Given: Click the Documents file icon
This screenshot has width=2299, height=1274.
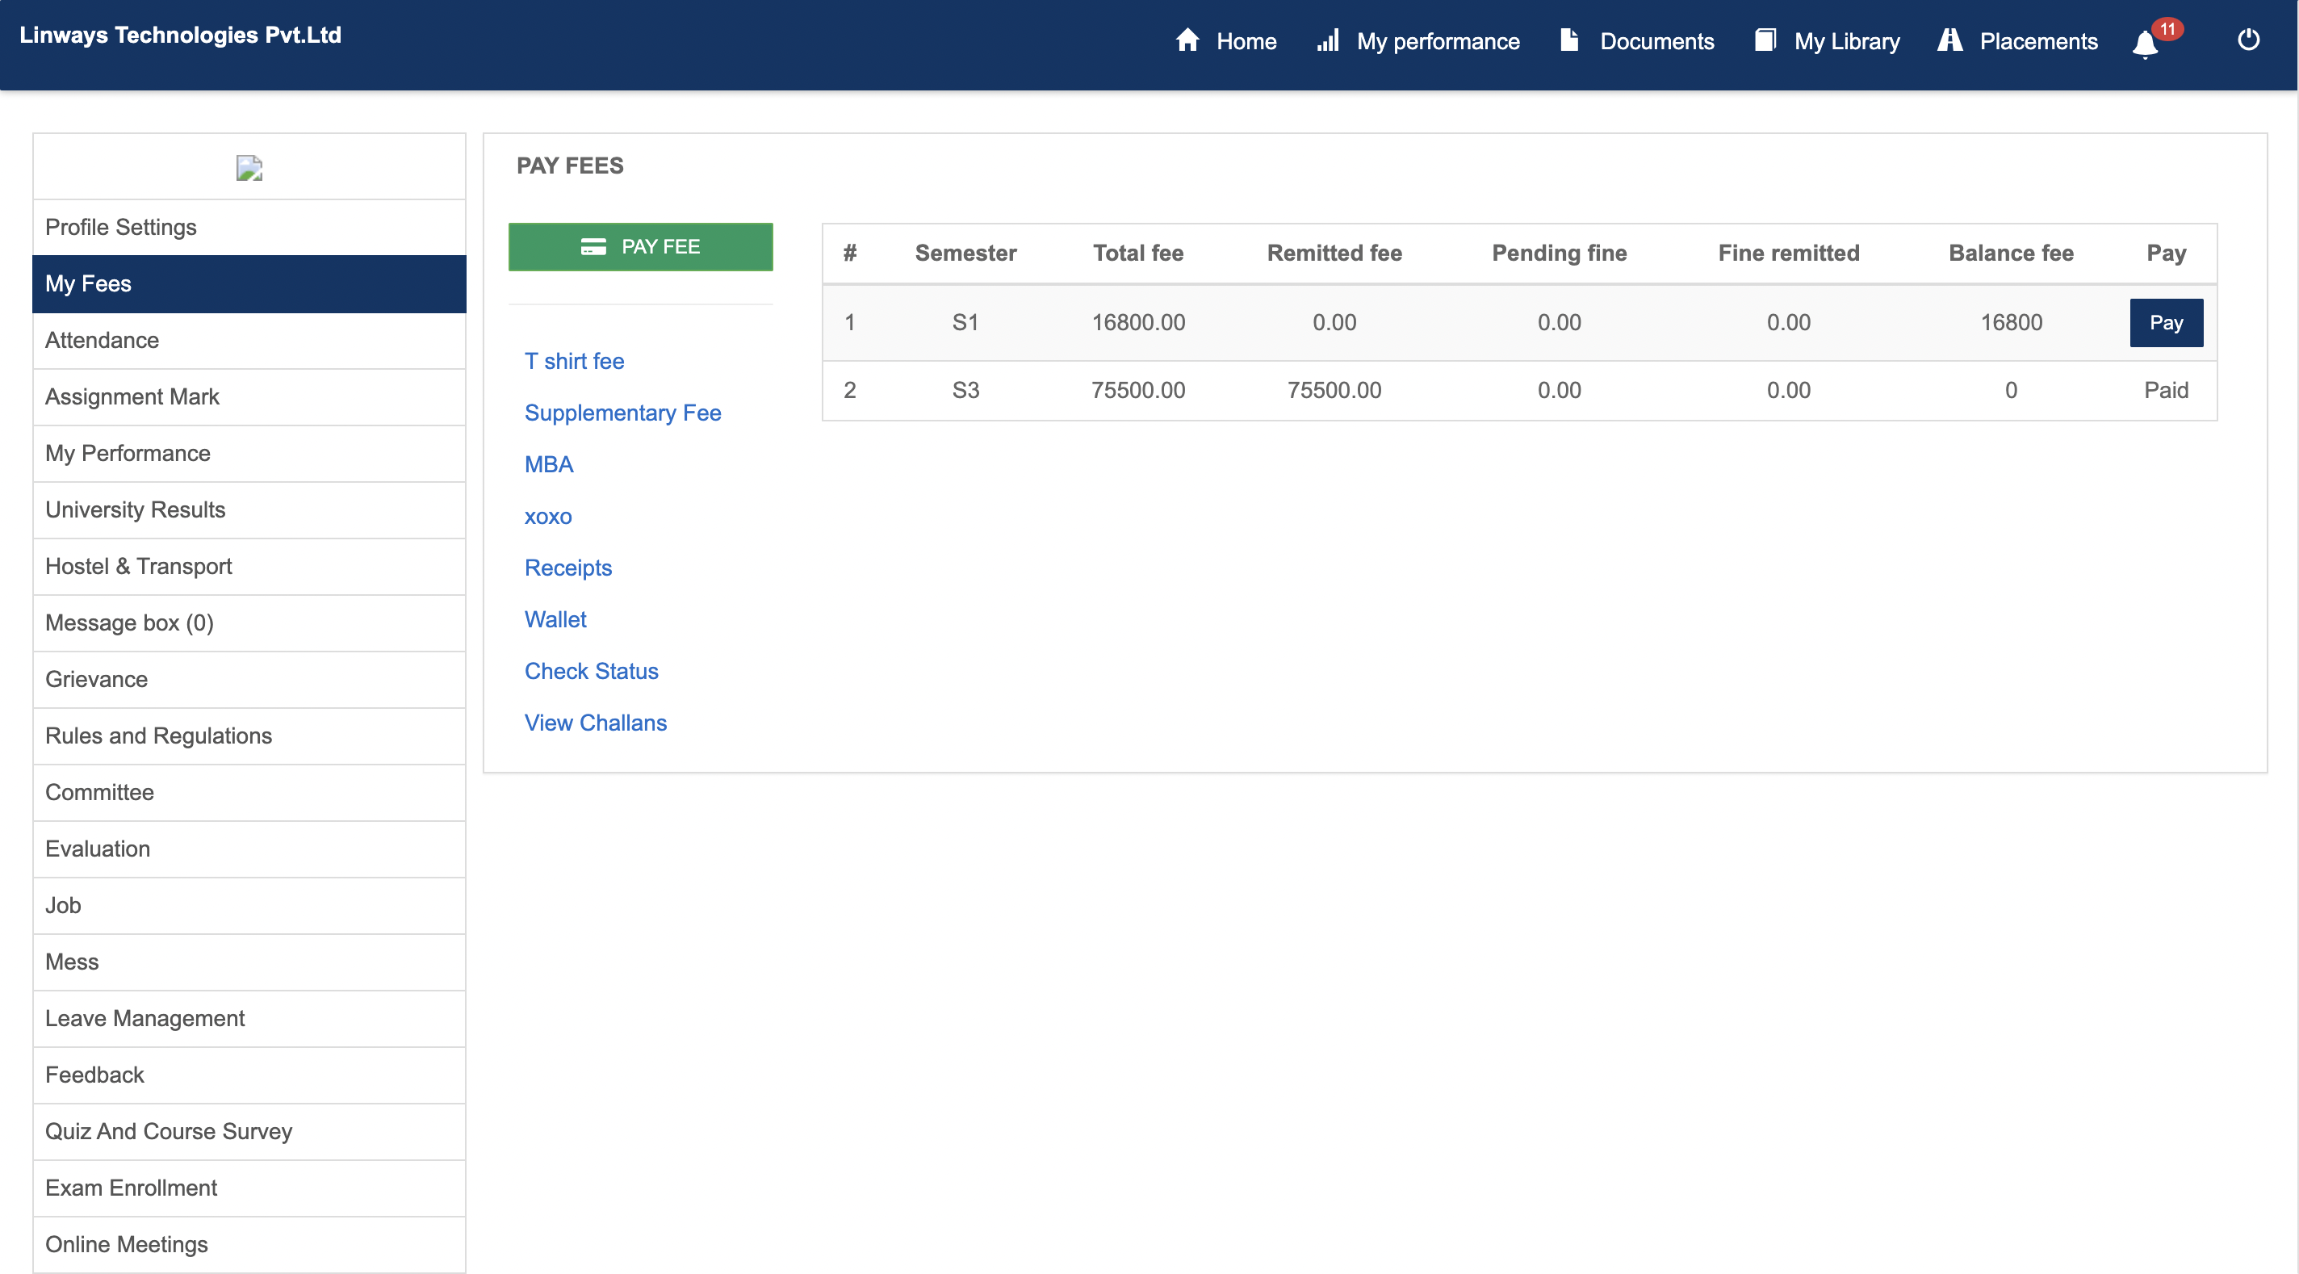Looking at the screenshot, I should 1569,40.
